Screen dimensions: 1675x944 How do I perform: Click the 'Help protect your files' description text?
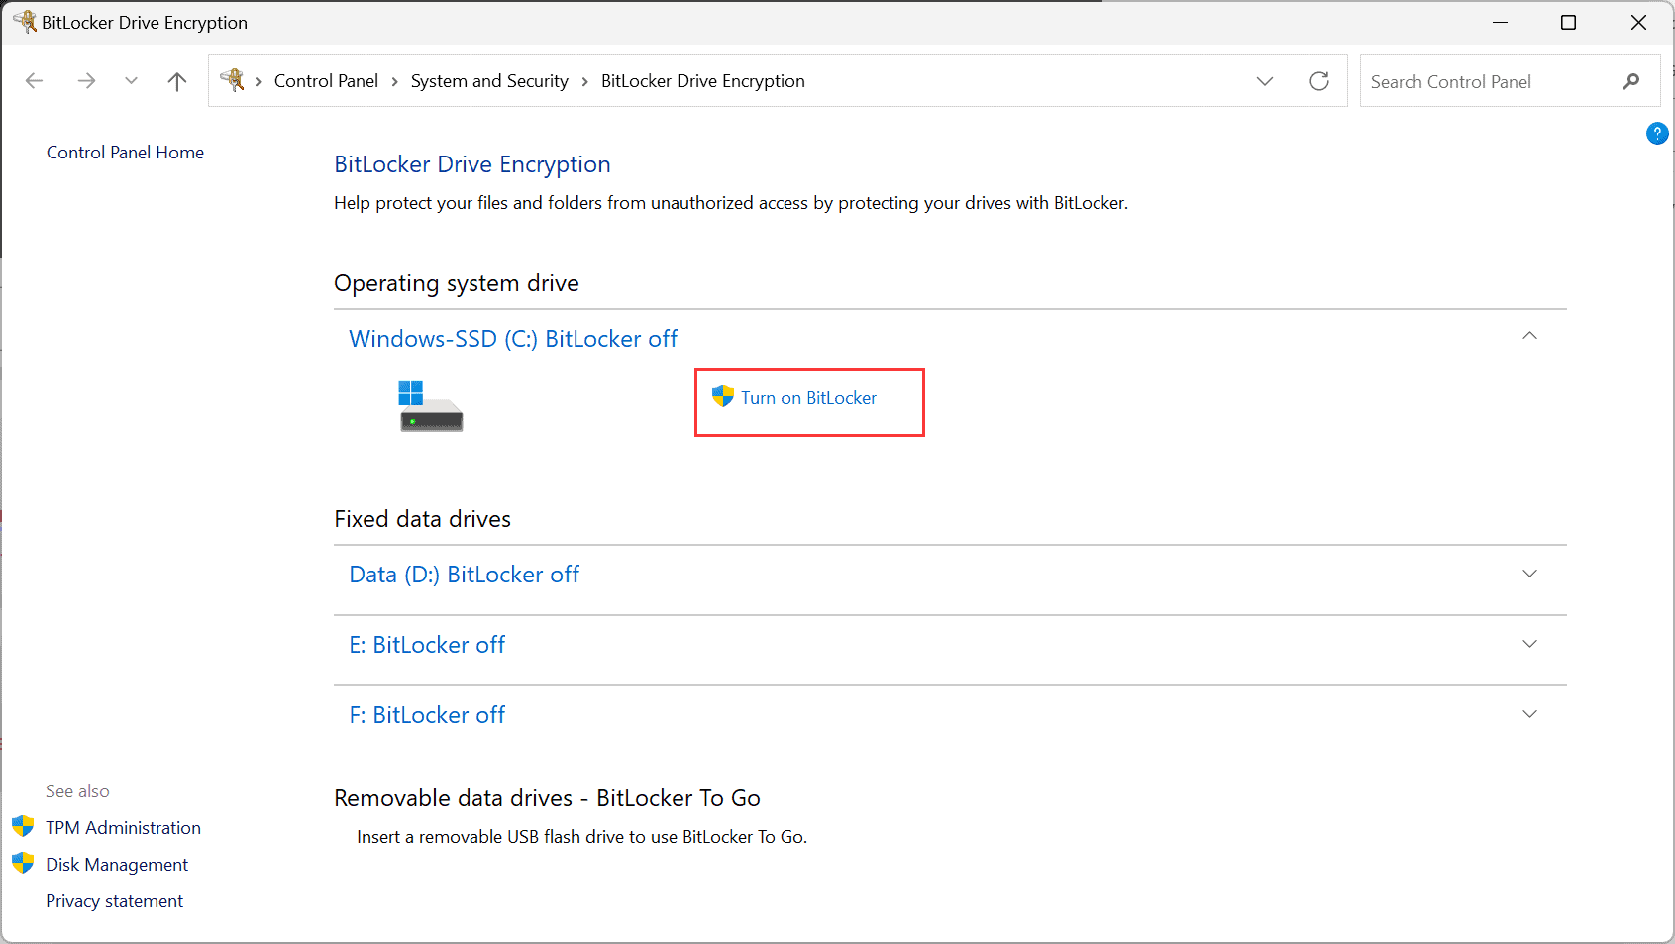click(731, 203)
